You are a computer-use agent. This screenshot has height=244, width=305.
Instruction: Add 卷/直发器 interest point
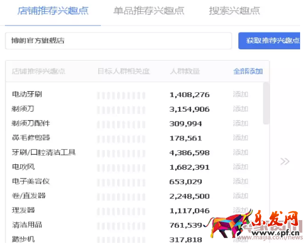click(x=240, y=196)
